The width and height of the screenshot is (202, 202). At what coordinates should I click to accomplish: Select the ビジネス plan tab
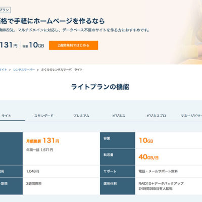click(119, 116)
